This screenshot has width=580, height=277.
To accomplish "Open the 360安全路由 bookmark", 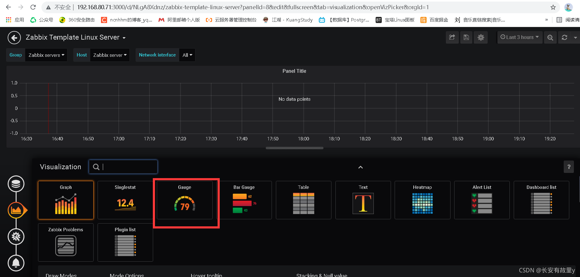I will click(x=77, y=20).
